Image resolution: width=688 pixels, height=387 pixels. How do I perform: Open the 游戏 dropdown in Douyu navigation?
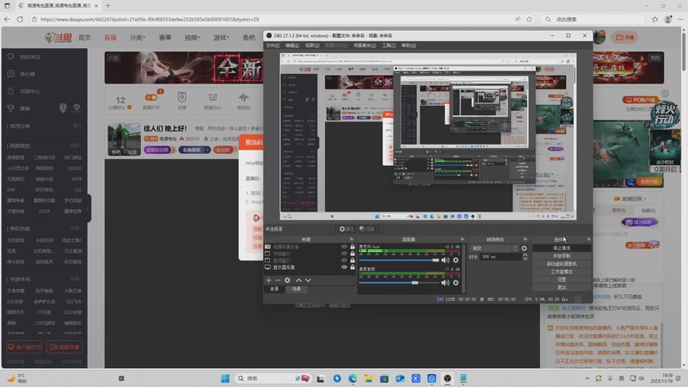coord(221,38)
